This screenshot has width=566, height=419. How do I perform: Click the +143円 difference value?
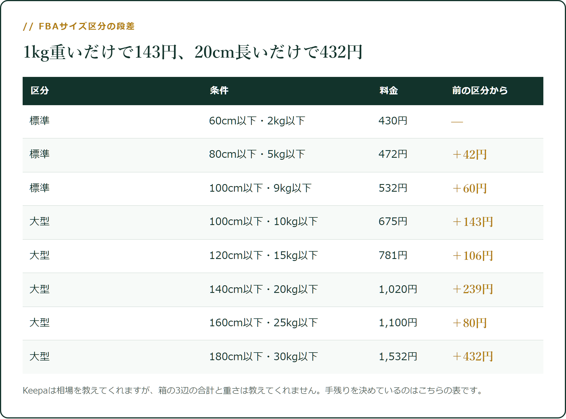coord(473,222)
